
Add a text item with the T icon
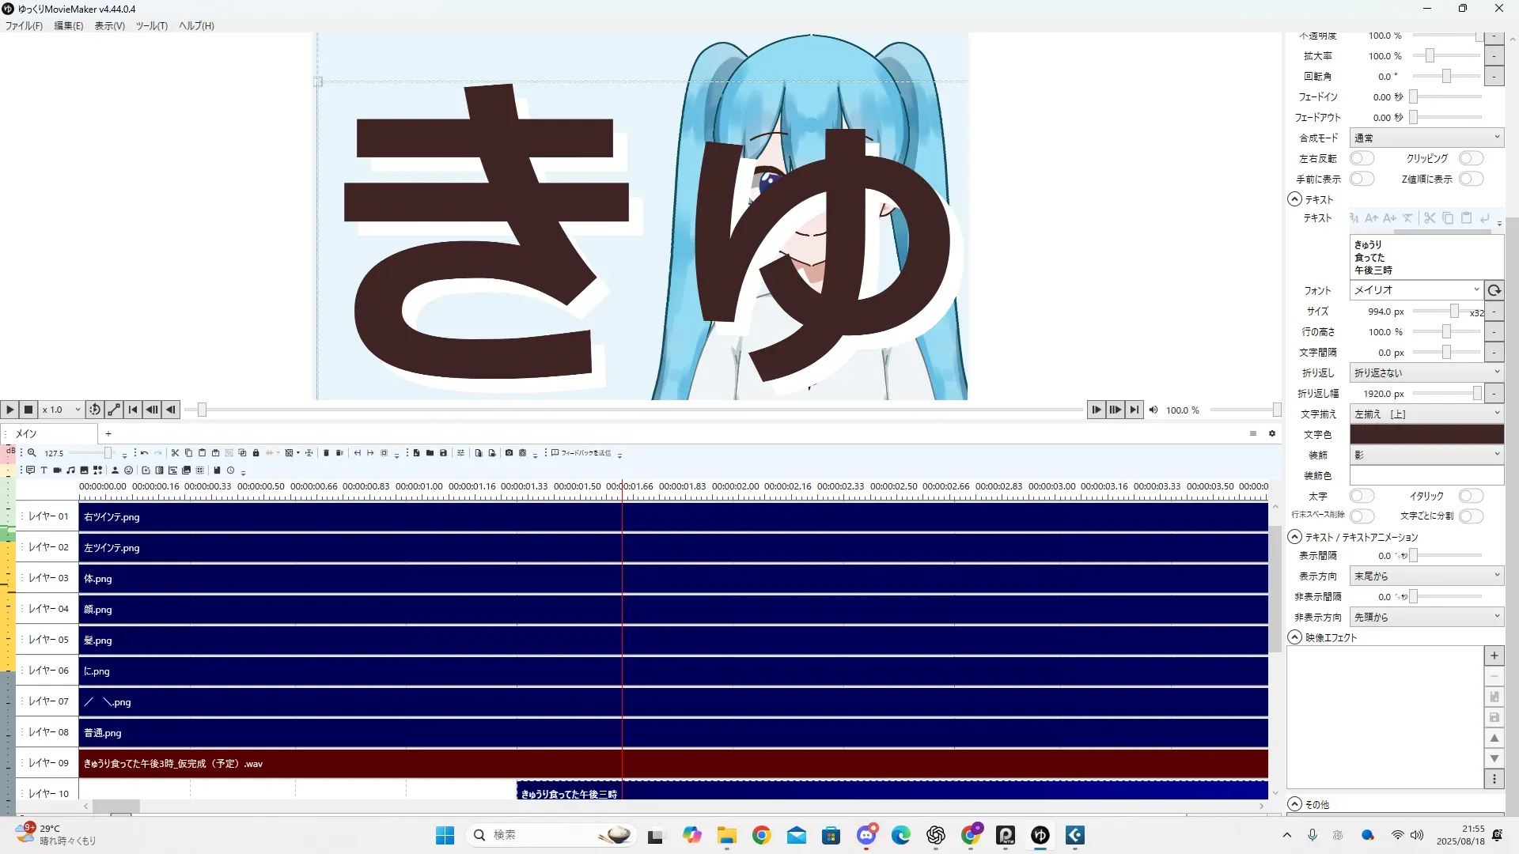[44, 470]
